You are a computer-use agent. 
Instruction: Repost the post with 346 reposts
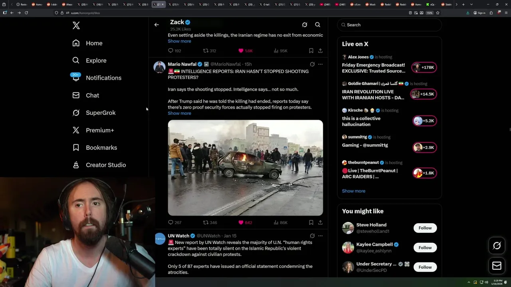click(x=210, y=222)
